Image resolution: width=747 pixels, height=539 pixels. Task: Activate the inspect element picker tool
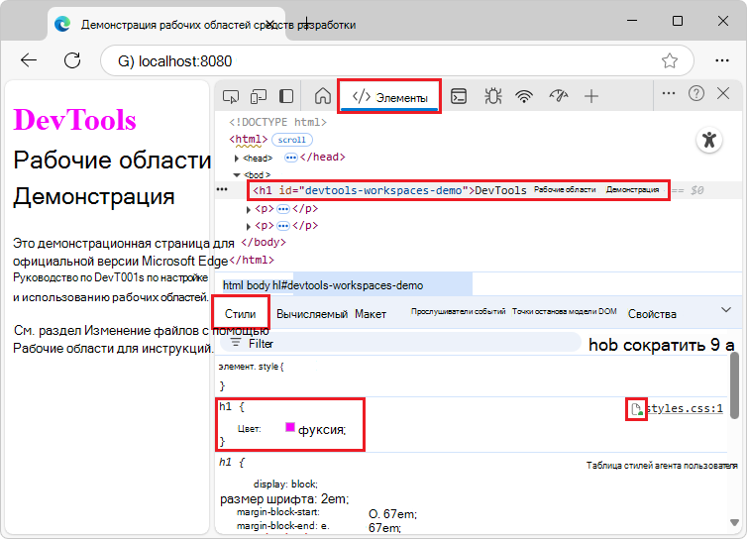point(231,97)
